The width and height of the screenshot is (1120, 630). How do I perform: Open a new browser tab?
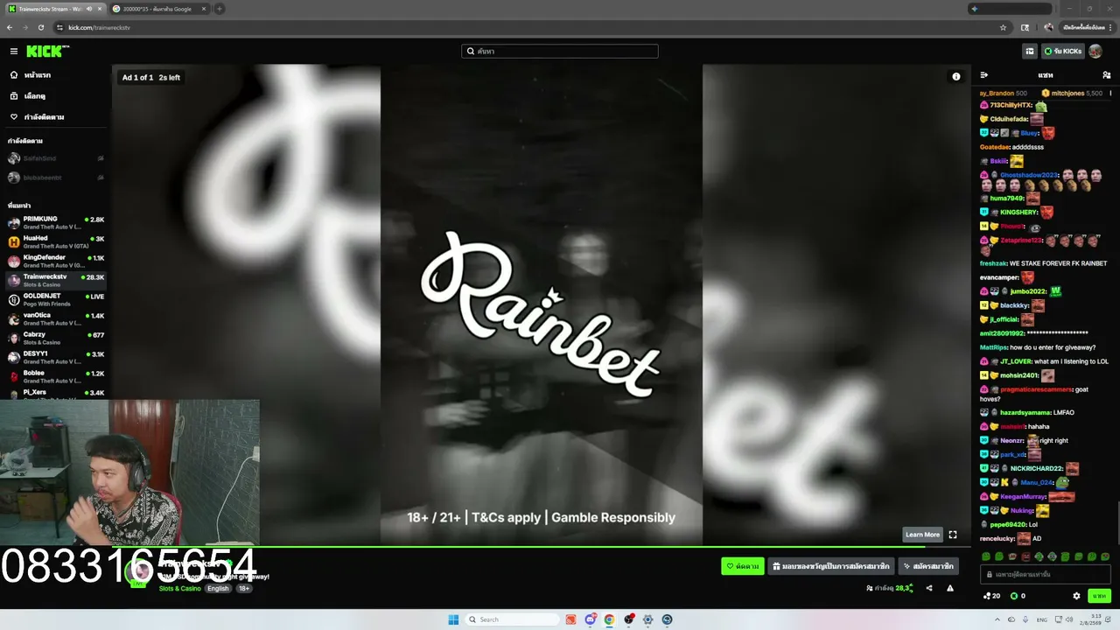[x=220, y=9]
